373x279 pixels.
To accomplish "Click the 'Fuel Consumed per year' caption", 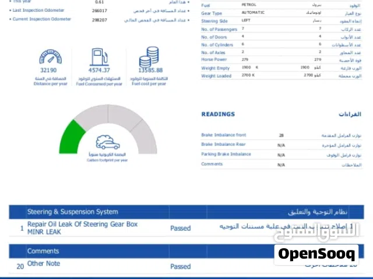I will click(x=99, y=84).
